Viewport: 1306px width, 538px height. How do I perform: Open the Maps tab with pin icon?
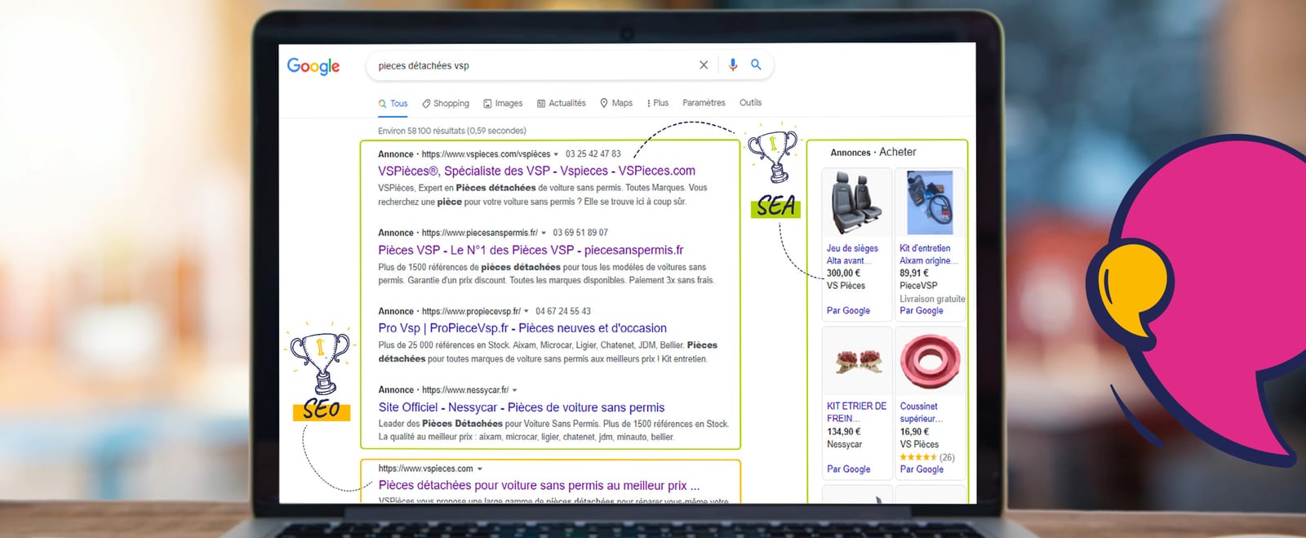[616, 104]
